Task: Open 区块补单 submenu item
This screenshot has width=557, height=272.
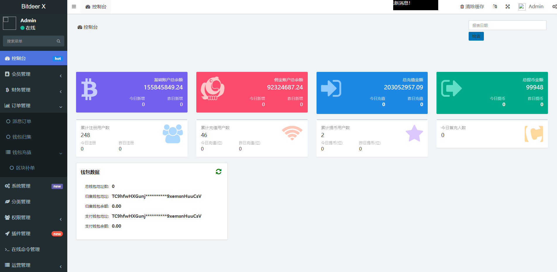Action: pyautogui.click(x=34, y=168)
